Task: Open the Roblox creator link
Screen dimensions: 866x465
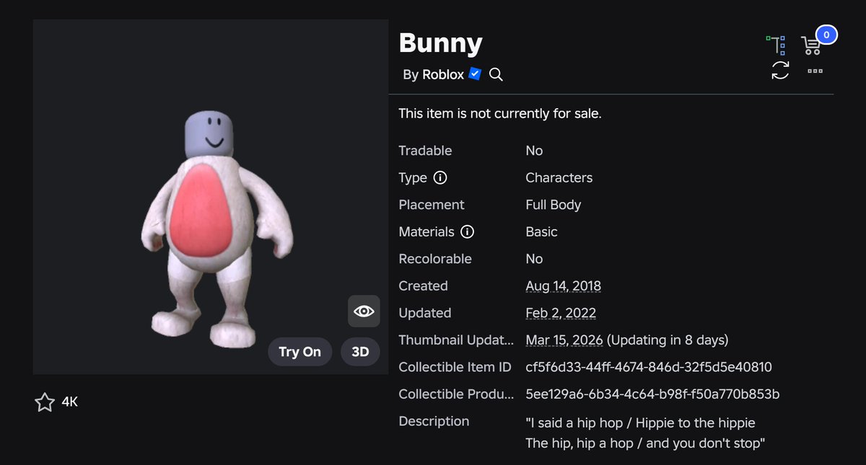Action: [x=443, y=74]
